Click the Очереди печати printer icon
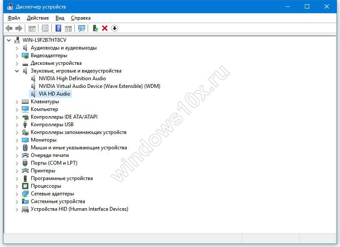 [25, 155]
